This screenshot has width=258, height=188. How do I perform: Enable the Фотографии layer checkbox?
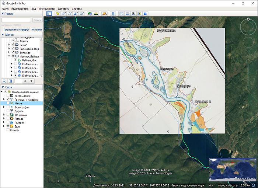pos(8,107)
